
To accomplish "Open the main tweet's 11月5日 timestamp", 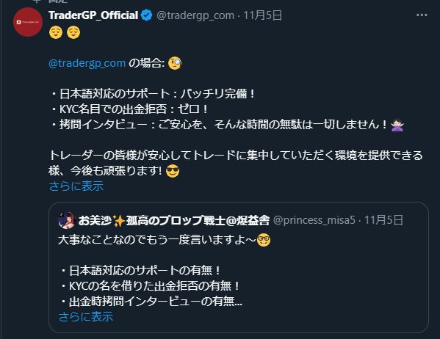I will tap(262, 15).
